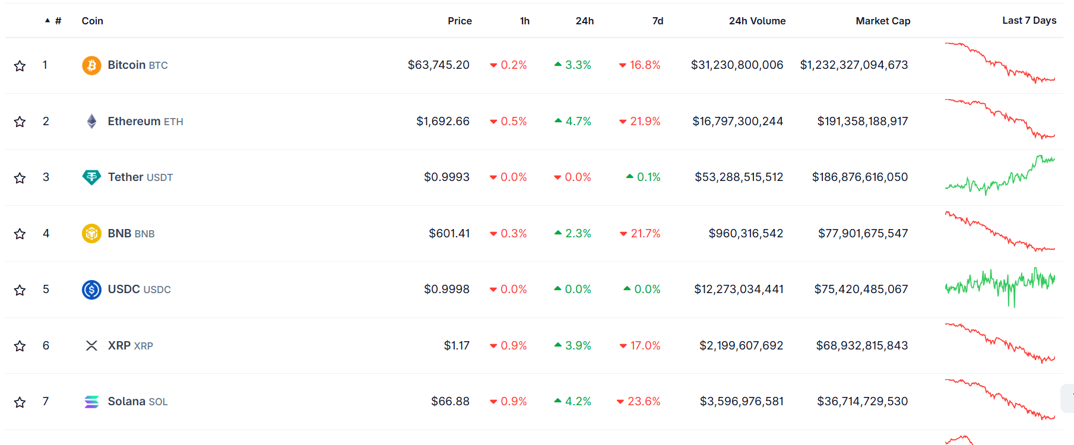
Task: Click the Solana logo icon
Action: (91, 402)
